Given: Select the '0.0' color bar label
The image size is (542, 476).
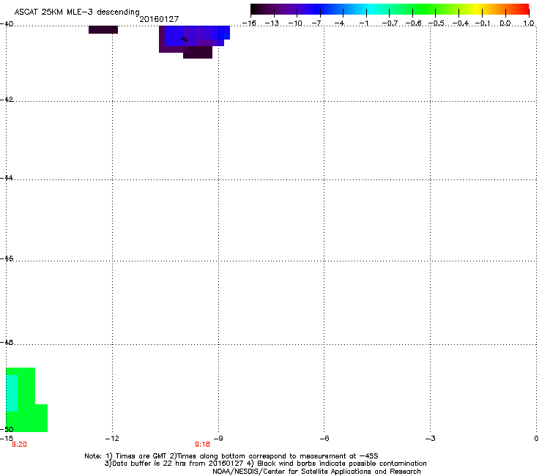Looking at the screenshot, I should pyautogui.click(x=505, y=23).
